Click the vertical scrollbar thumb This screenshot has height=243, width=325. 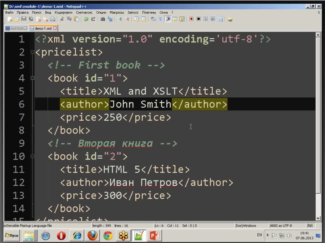point(318,115)
